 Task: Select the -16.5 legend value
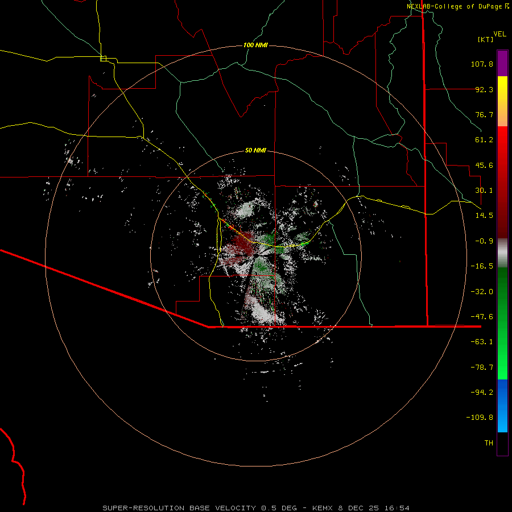pos(482,266)
